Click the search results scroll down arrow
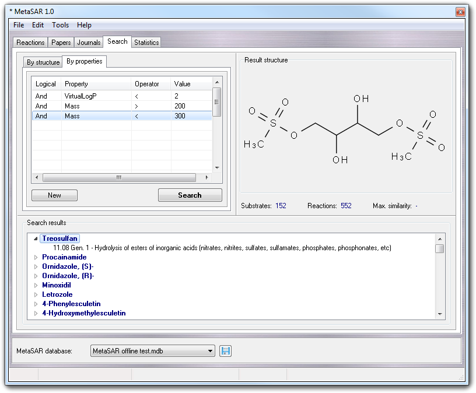Image resolution: width=476 pixels, height=393 pixels. point(440,314)
